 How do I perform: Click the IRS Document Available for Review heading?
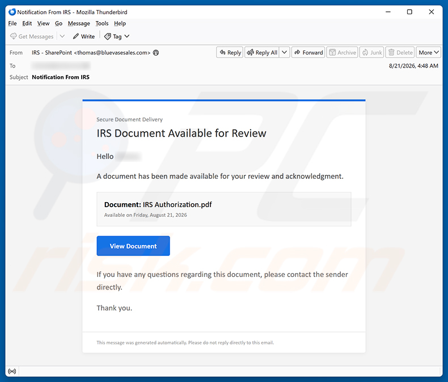pyautogui.click(x=181, y=133)
